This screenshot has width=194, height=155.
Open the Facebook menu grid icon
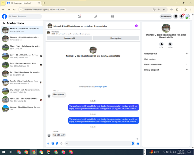pos(176,17)
